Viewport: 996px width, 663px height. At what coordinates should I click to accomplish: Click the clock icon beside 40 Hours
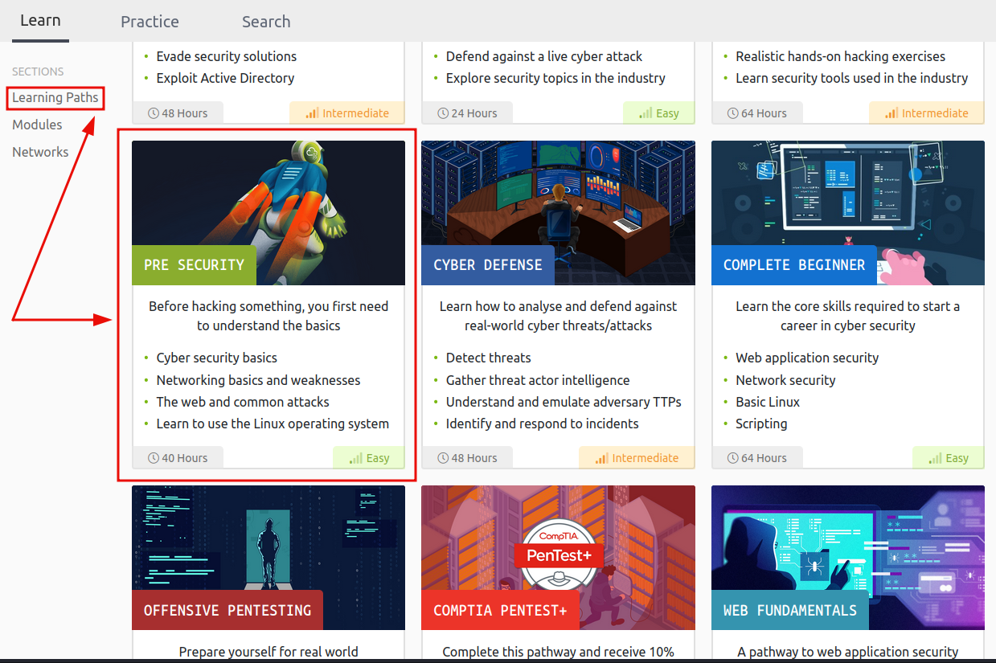point(153,457)
